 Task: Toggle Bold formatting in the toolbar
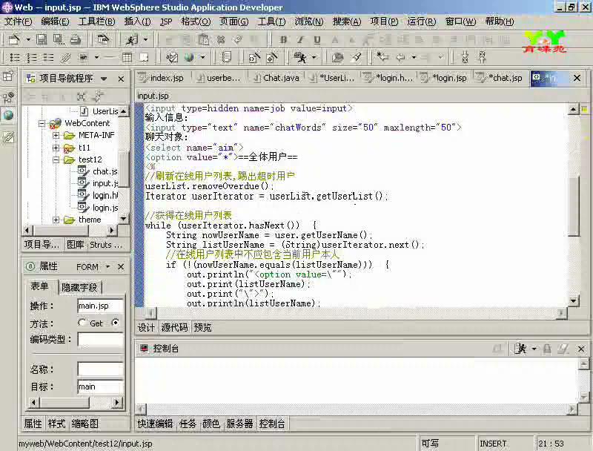[283, 39]
